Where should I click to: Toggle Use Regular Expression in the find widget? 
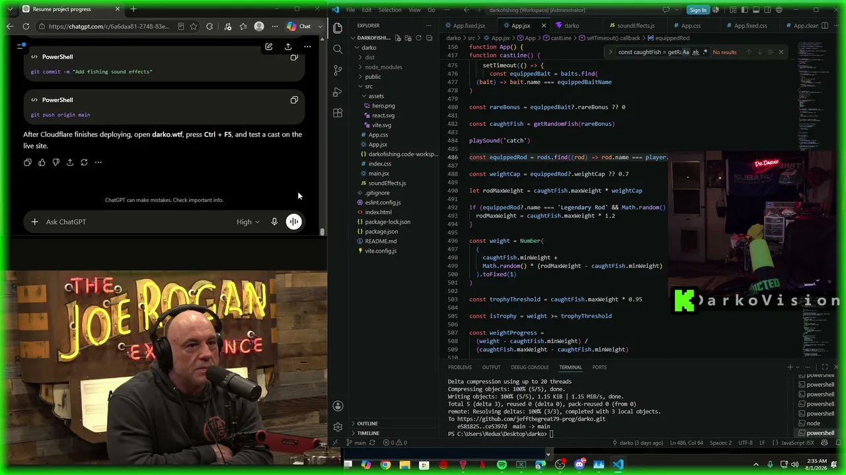705,52
